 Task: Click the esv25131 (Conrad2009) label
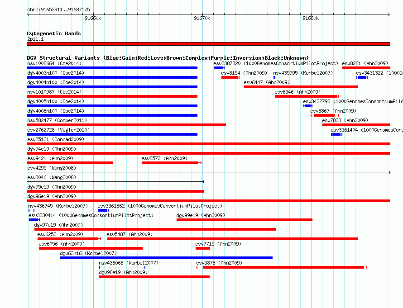(x=56, y=139)
